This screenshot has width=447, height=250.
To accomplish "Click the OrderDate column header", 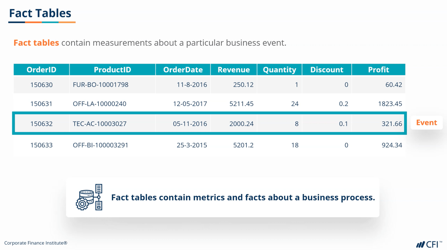I will pos(183,70).
